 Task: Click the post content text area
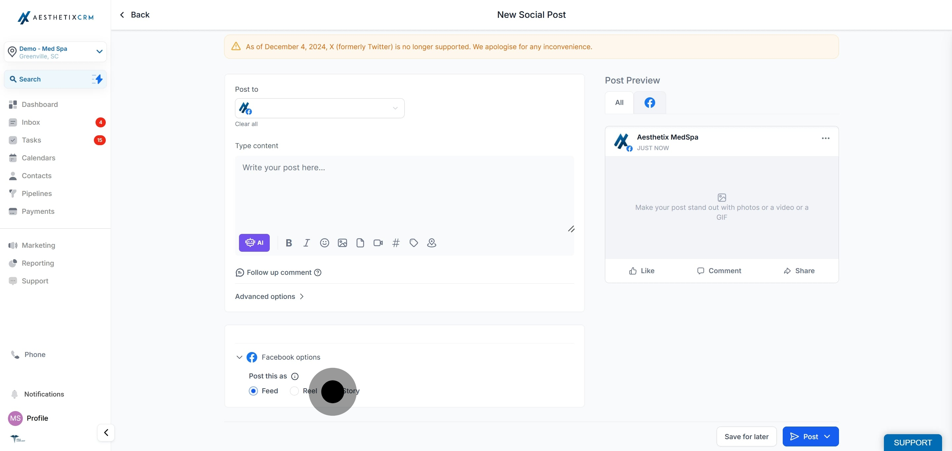pyautogui.click(x=404, y=192)
